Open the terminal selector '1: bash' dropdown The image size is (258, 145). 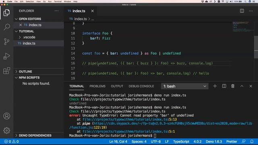point(185,86)
